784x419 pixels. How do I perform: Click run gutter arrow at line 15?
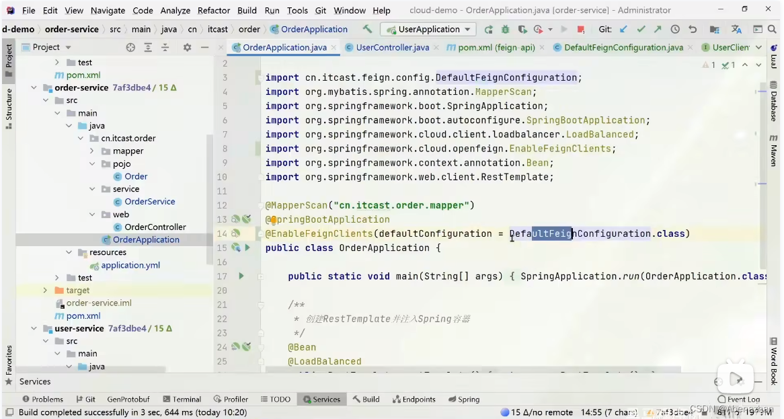click(x=247, y=247)
